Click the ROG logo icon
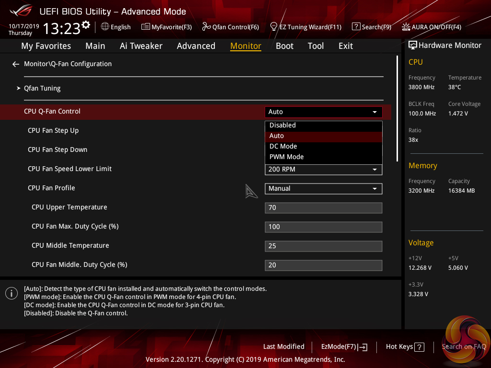Viewport: 491px width, 368px height. [x=21, y=11]
